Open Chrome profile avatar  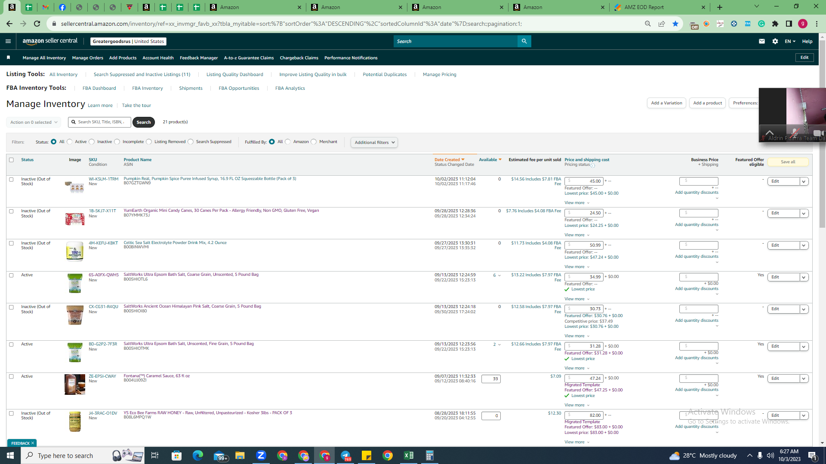coord(803,24)
